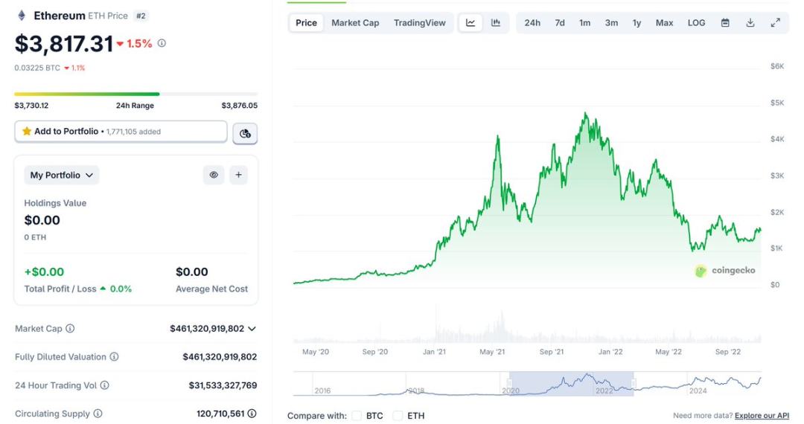Click info icon next to Market Cap
This screenshot has height=424, width=804.
click(70, 329)
